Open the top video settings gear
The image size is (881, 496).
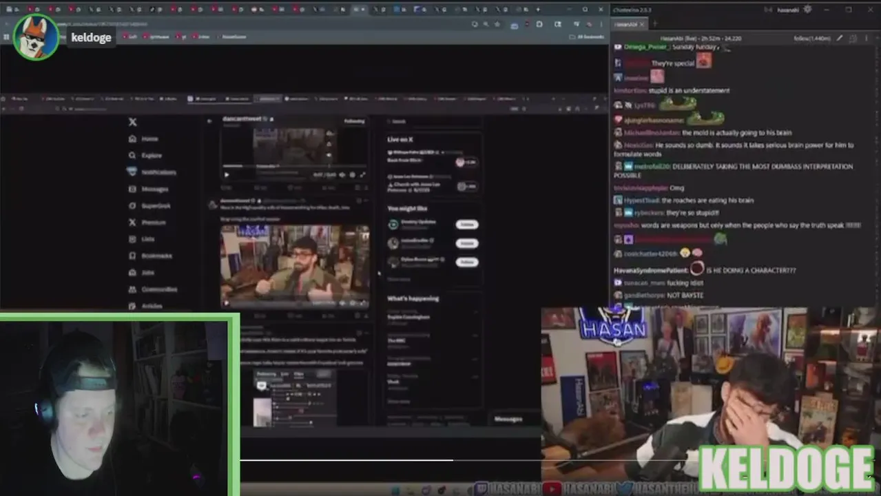pos(352,175)
